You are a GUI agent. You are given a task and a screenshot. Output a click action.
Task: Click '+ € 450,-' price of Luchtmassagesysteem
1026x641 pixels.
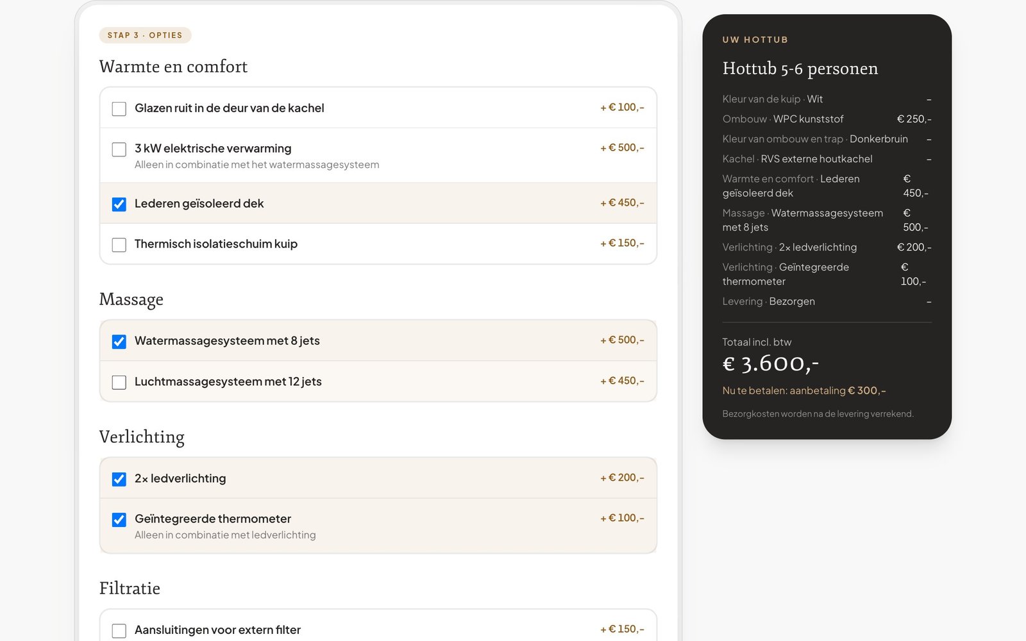(622, 381)
